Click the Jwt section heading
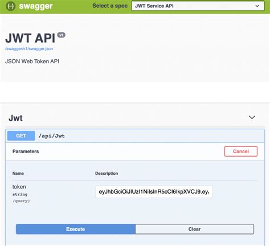The width and height of the screenshot is (270, 246). click(x=15, y=118)
